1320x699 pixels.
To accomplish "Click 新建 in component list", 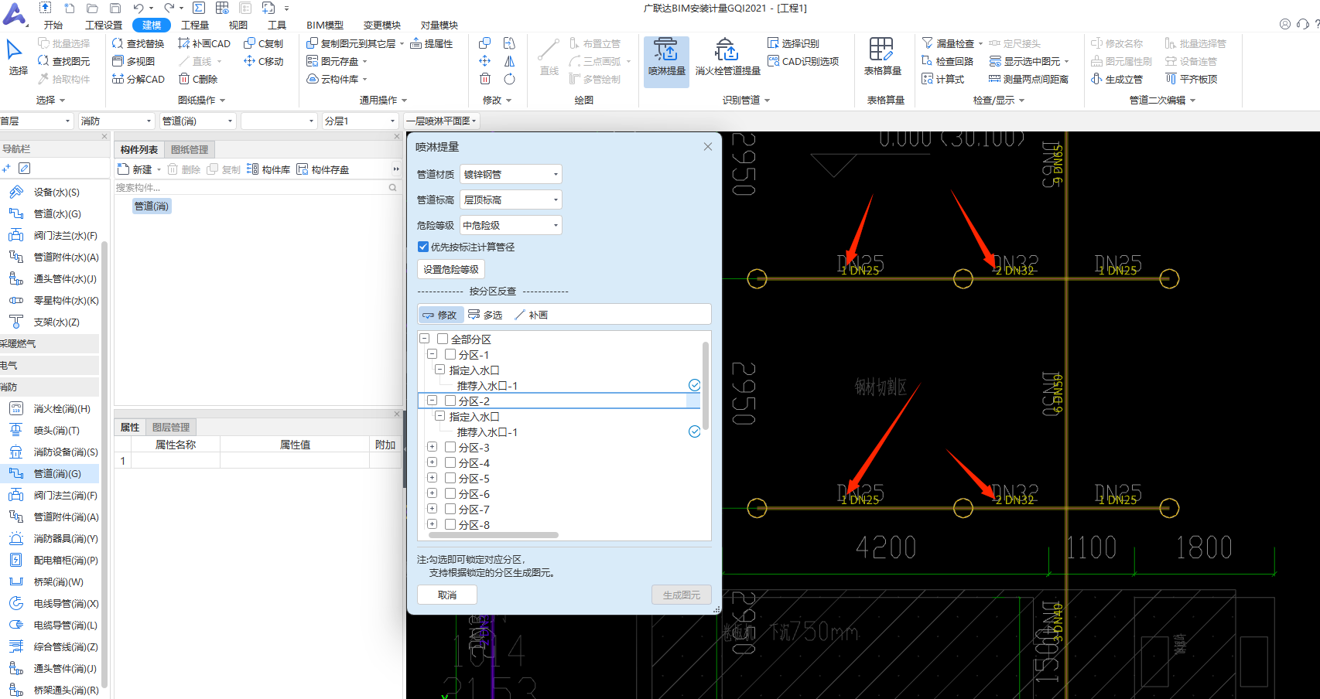I will 137,169.
